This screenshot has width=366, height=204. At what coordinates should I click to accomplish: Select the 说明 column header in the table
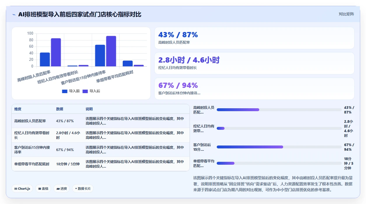point(89,109)
